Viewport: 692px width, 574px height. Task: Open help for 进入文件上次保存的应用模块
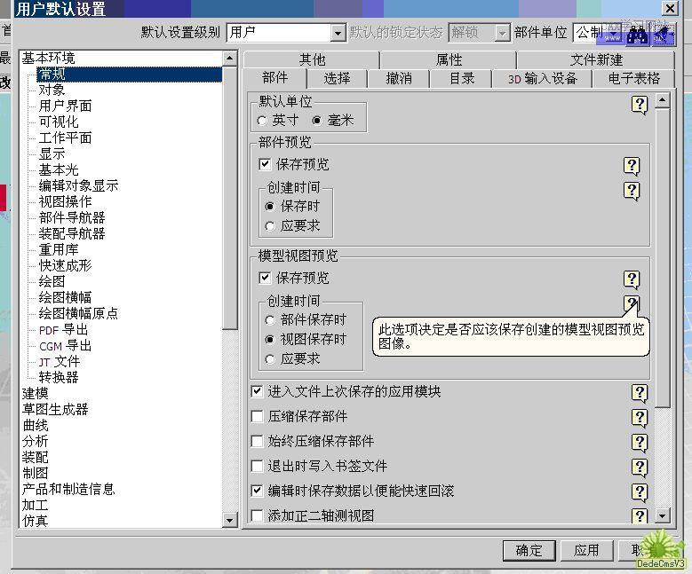pos(639,393)
